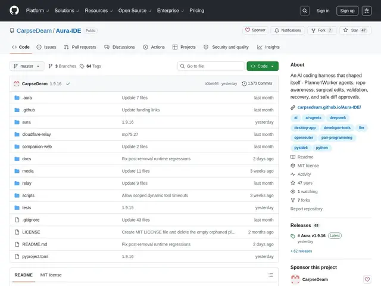Click the pyproject.toml file icon

[17, 256]
